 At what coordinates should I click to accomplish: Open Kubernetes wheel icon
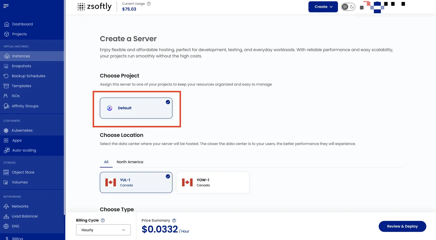6,130
